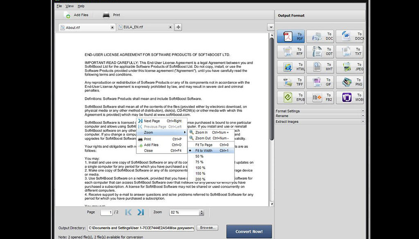Select To TIFF output format
The width and height of the screenshot is (419, 239).
point(291,82)
